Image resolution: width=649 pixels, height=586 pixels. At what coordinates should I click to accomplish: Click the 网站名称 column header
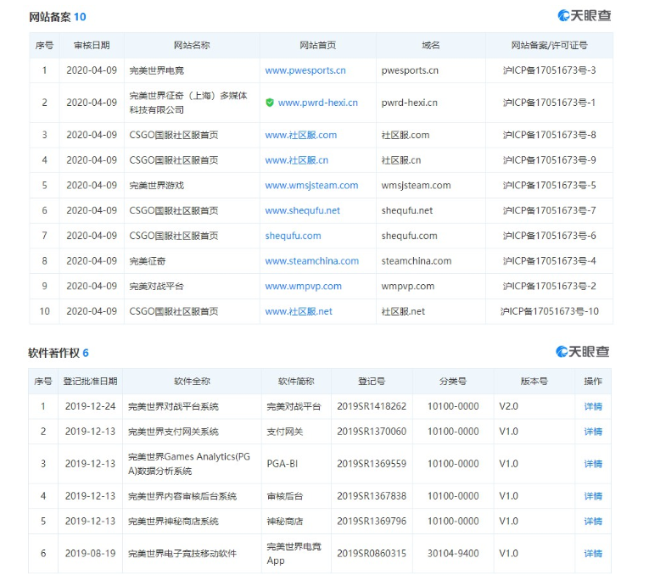pos(192,46)
